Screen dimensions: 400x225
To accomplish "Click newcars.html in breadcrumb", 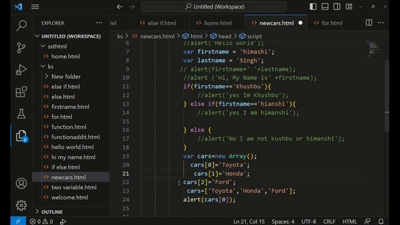I will pos(154,36).
